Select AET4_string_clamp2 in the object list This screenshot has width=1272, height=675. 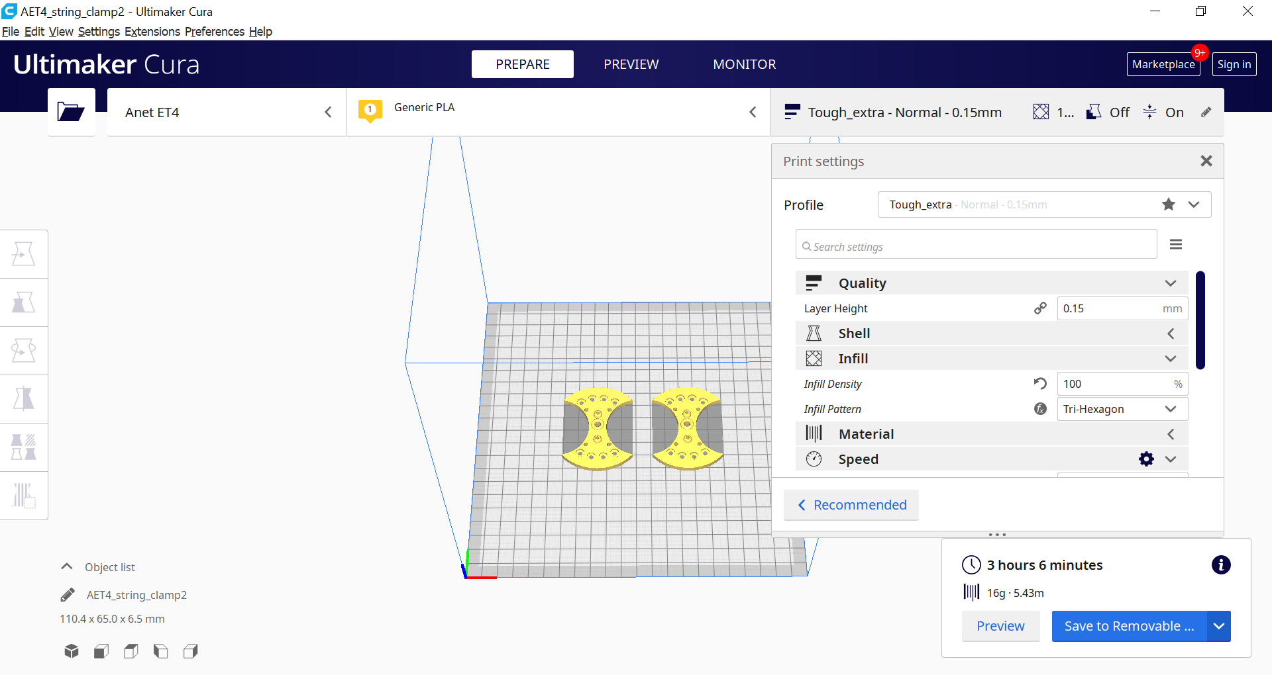[x=136, y=595]
